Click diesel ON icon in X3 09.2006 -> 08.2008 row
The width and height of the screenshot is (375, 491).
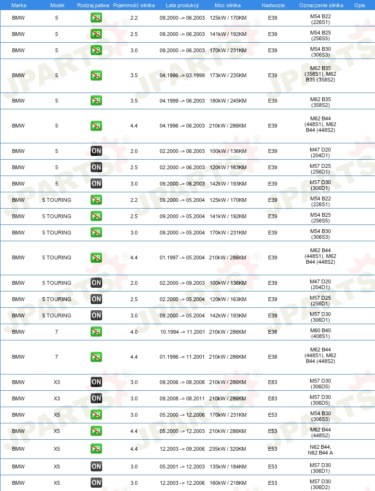point(96,382)
